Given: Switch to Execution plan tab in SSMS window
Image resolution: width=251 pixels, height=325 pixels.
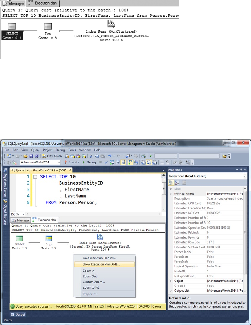Looking at the screenshot, I should point(44,220).
